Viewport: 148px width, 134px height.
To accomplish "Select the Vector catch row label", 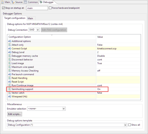I will (x=18, y=93).
